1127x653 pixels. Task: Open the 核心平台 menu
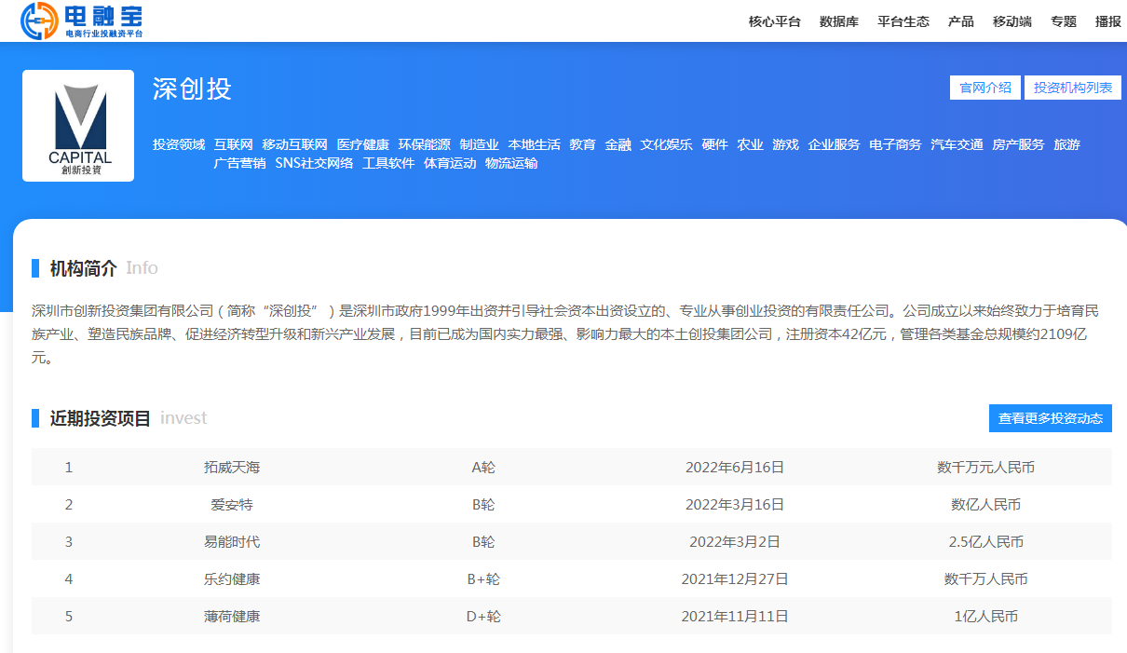775,21
